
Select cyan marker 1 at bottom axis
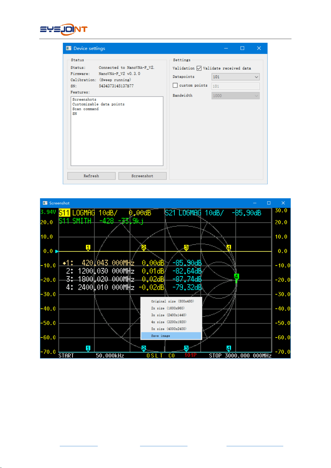click(88, 348)
